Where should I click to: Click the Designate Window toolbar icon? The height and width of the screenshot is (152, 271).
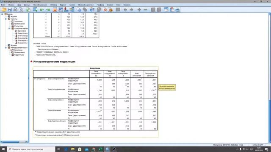(x=118, y=10)
